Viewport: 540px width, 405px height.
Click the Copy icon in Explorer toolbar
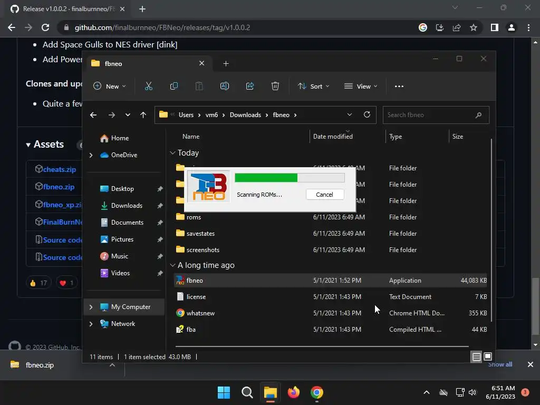click(x=174, y=86)
